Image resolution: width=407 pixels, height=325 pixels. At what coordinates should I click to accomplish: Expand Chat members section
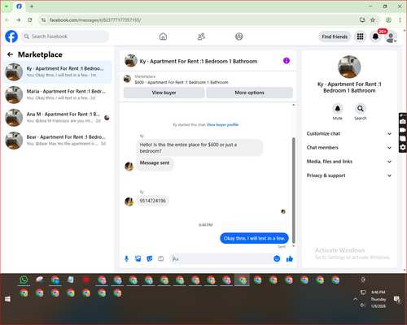tap(349, 148)
